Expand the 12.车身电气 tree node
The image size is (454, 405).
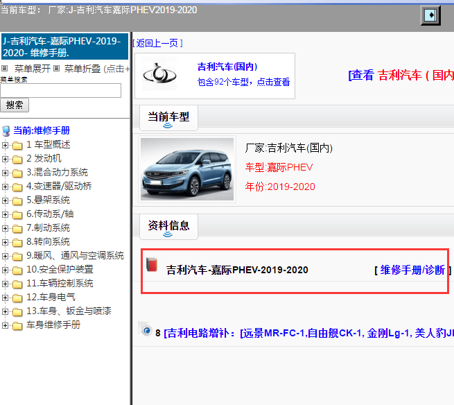5,298
